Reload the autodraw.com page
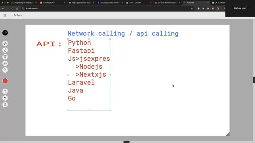The width and height of the screenshot is (255, 143). 12,8
